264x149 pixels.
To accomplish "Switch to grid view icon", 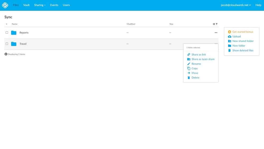I will click(x=214, y=24).
